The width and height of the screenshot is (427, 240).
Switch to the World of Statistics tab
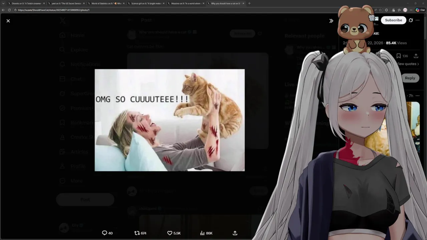[x=106, y=3]
